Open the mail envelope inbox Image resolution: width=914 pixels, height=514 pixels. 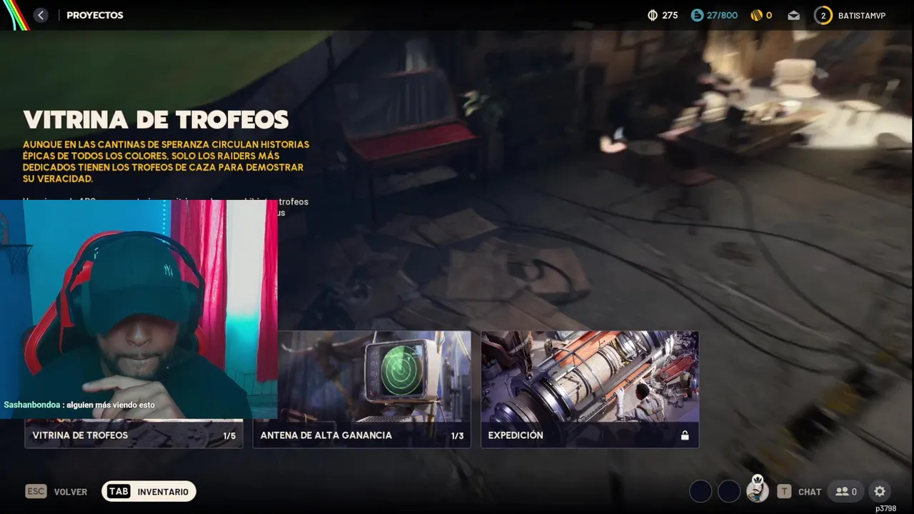click(793, 15)
